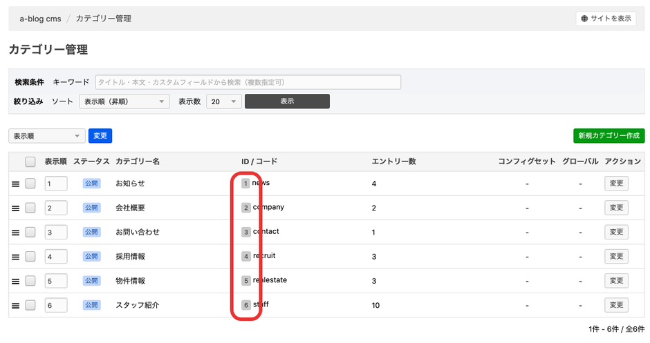Click the drag handle for 会社概要 row
Screen dimensions: 650x343
coord(15,208)
